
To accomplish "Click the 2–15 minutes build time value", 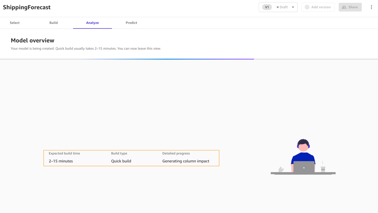I will tap(61, 161).
